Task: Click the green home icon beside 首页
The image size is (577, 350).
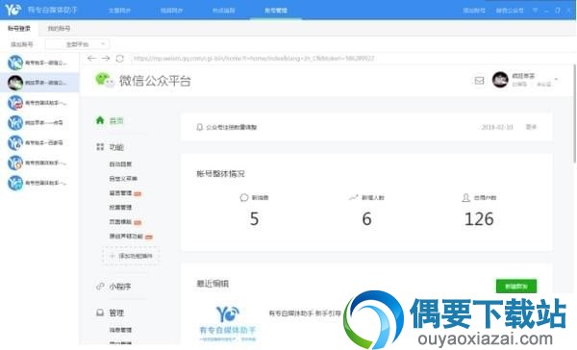Action: (x=100, y=120)
